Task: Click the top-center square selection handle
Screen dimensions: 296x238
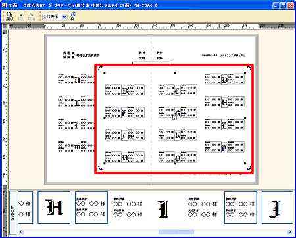Action: click(x=175, y=72)
